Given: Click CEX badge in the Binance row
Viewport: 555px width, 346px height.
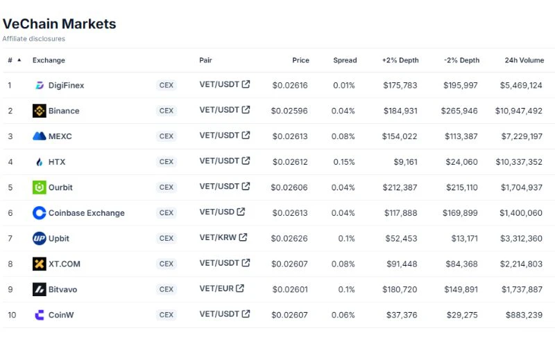Looking at the screenshot, I should tap(166, 111).
